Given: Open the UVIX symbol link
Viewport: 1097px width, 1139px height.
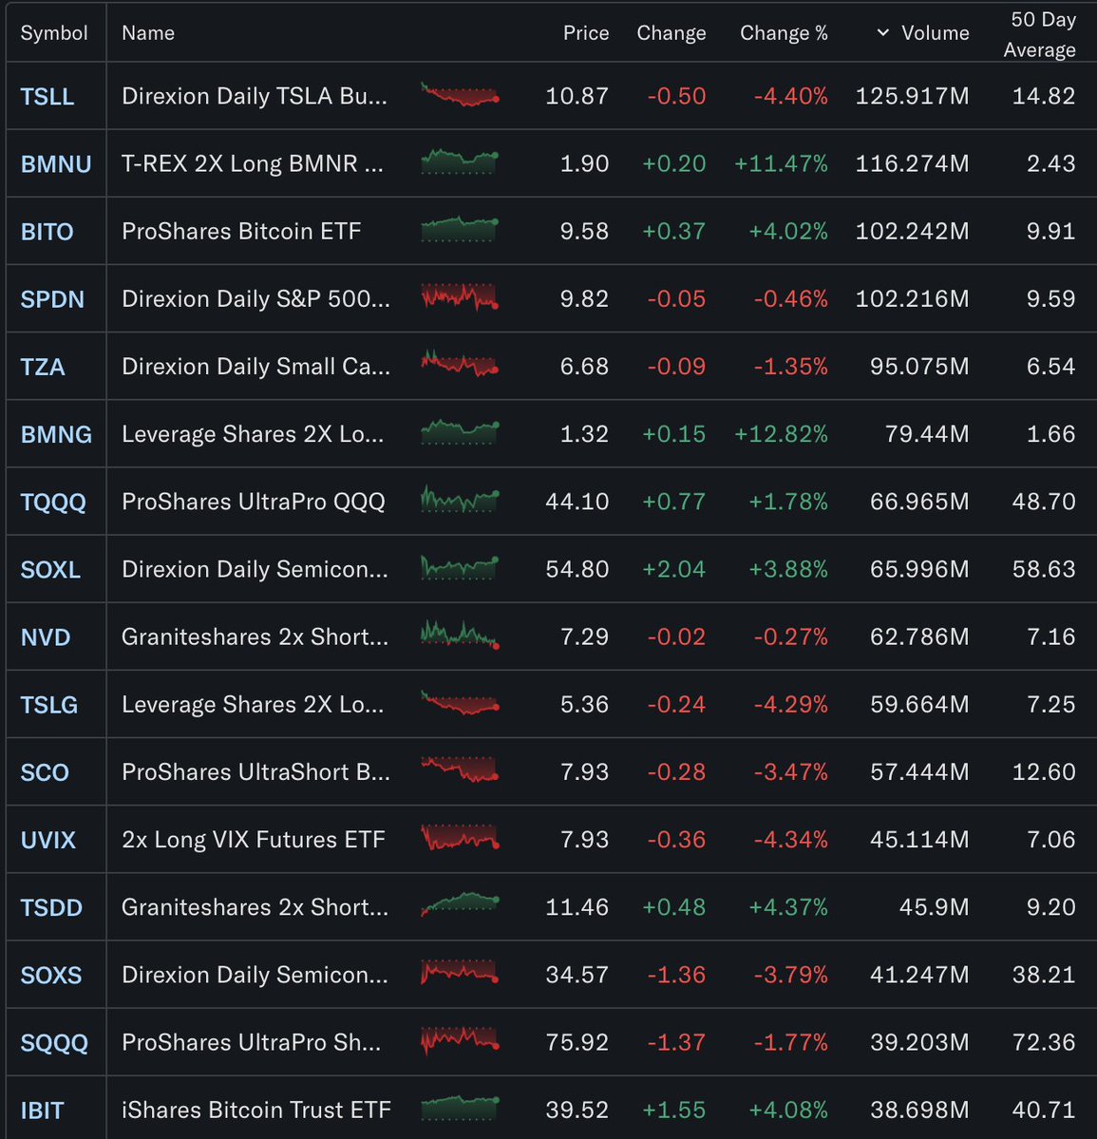Looking at the screenshot, I should click(47, 840).
